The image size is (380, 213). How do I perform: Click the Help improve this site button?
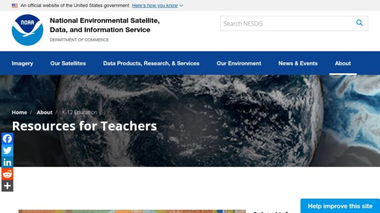(x=340, y=206)
